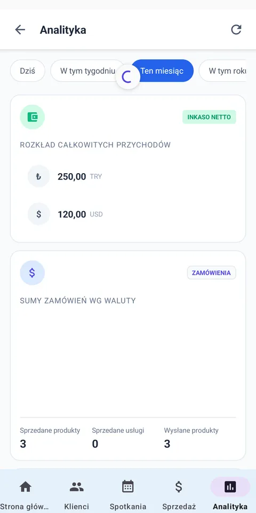Click the dollar icon beside 120,00 USD
This screenshot has width=256, height=513.
coord(38,214)
